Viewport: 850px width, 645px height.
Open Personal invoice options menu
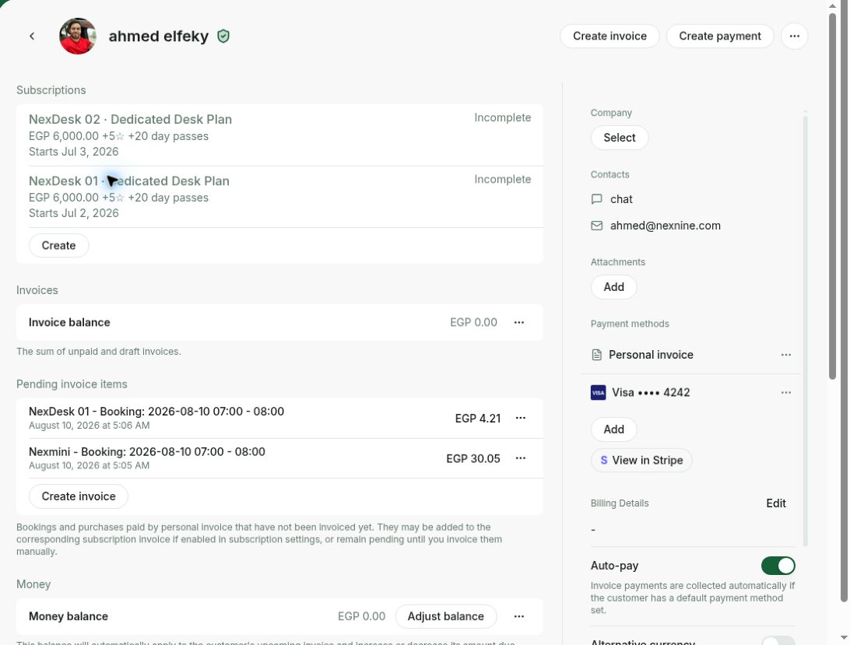point(785,355)
